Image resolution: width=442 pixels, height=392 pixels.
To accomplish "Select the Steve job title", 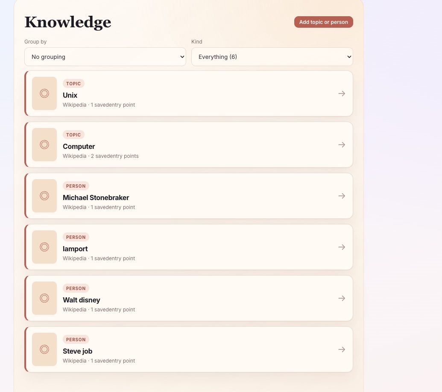I will [78, 351].
